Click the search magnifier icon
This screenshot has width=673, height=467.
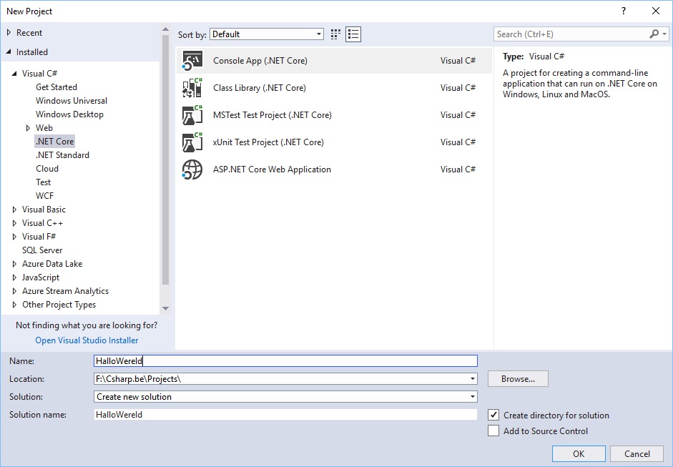[654, 34]
